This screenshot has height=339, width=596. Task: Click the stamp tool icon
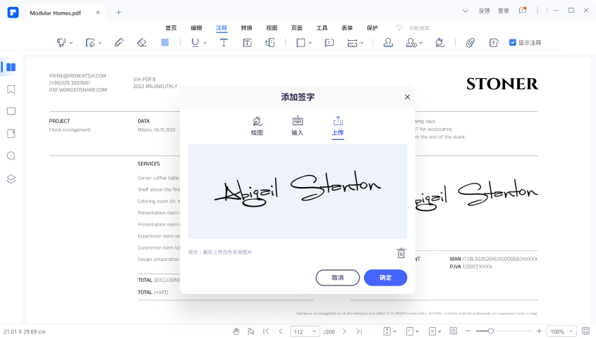[x=388, y=42]
